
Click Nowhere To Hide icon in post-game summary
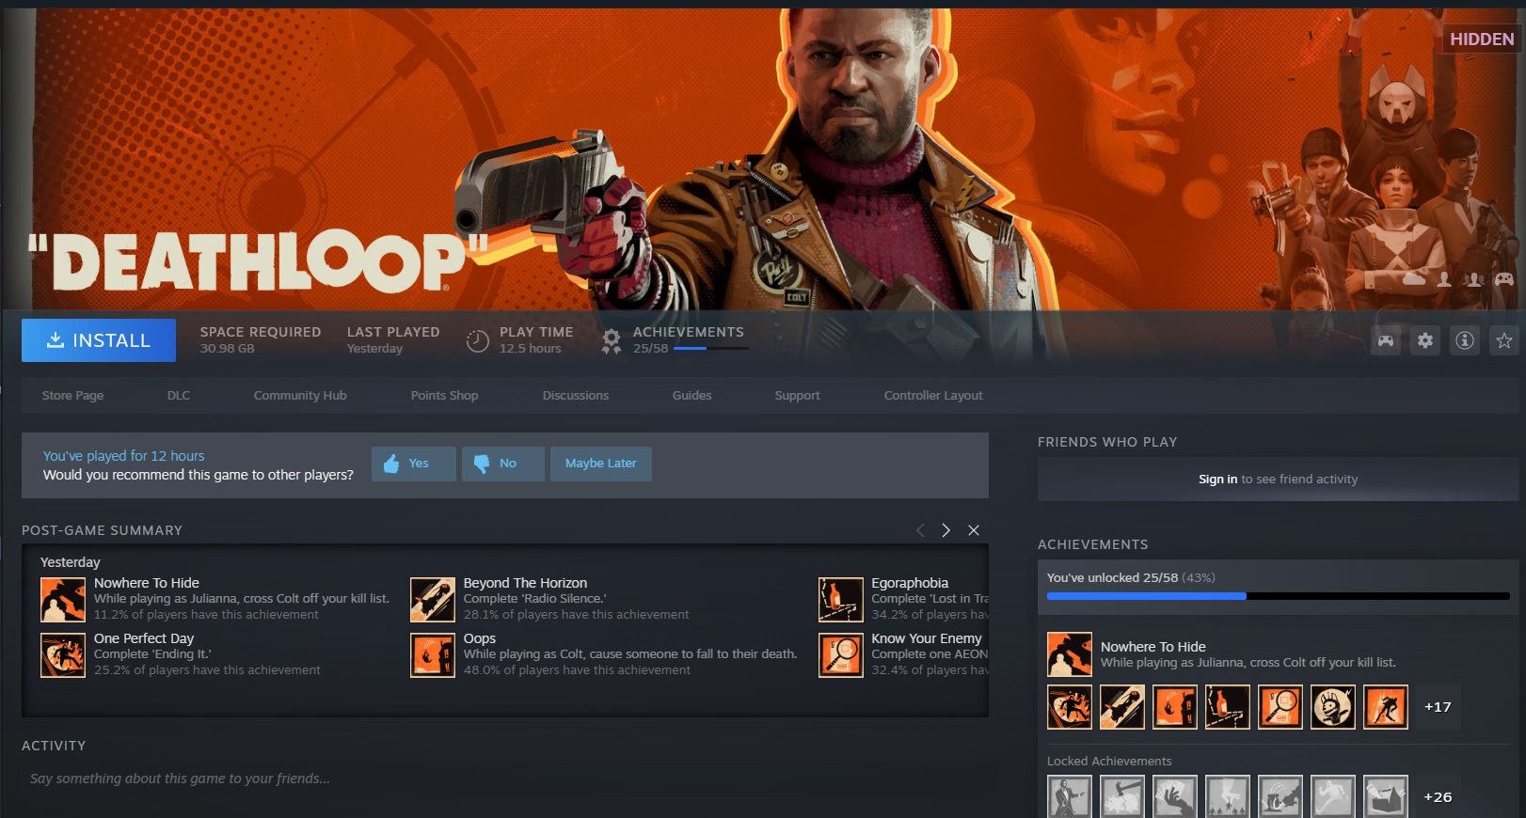[63, 600]
